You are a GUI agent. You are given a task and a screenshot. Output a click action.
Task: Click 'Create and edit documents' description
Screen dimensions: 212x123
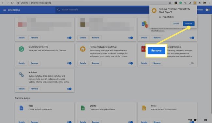40,109
